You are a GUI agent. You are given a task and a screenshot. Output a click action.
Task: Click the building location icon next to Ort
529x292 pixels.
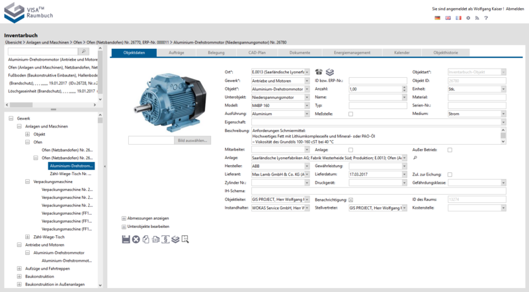pyautogui.click(x=319, y=72)
